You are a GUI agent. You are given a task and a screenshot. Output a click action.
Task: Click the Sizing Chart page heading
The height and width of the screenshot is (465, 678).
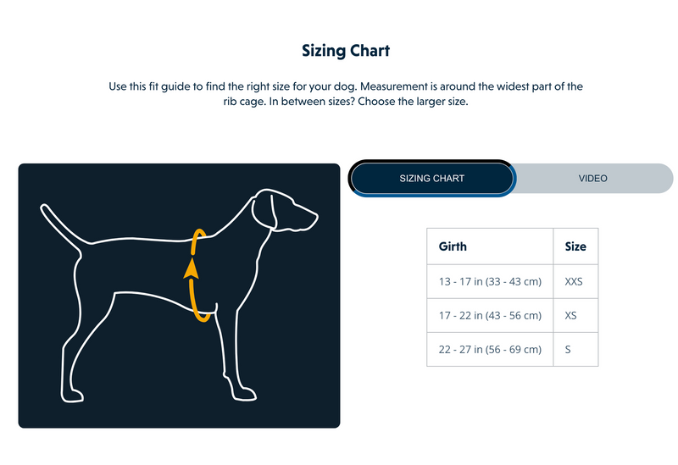click(346, 51)
